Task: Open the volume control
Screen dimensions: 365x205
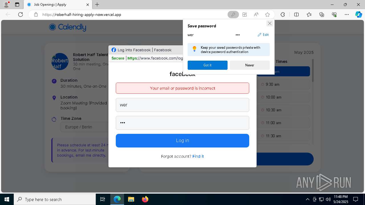Action: [x=328, y=199]
